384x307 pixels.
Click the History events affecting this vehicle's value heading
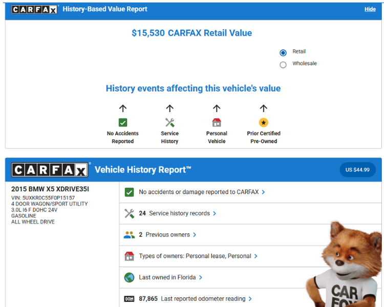(x=193, y=89)
